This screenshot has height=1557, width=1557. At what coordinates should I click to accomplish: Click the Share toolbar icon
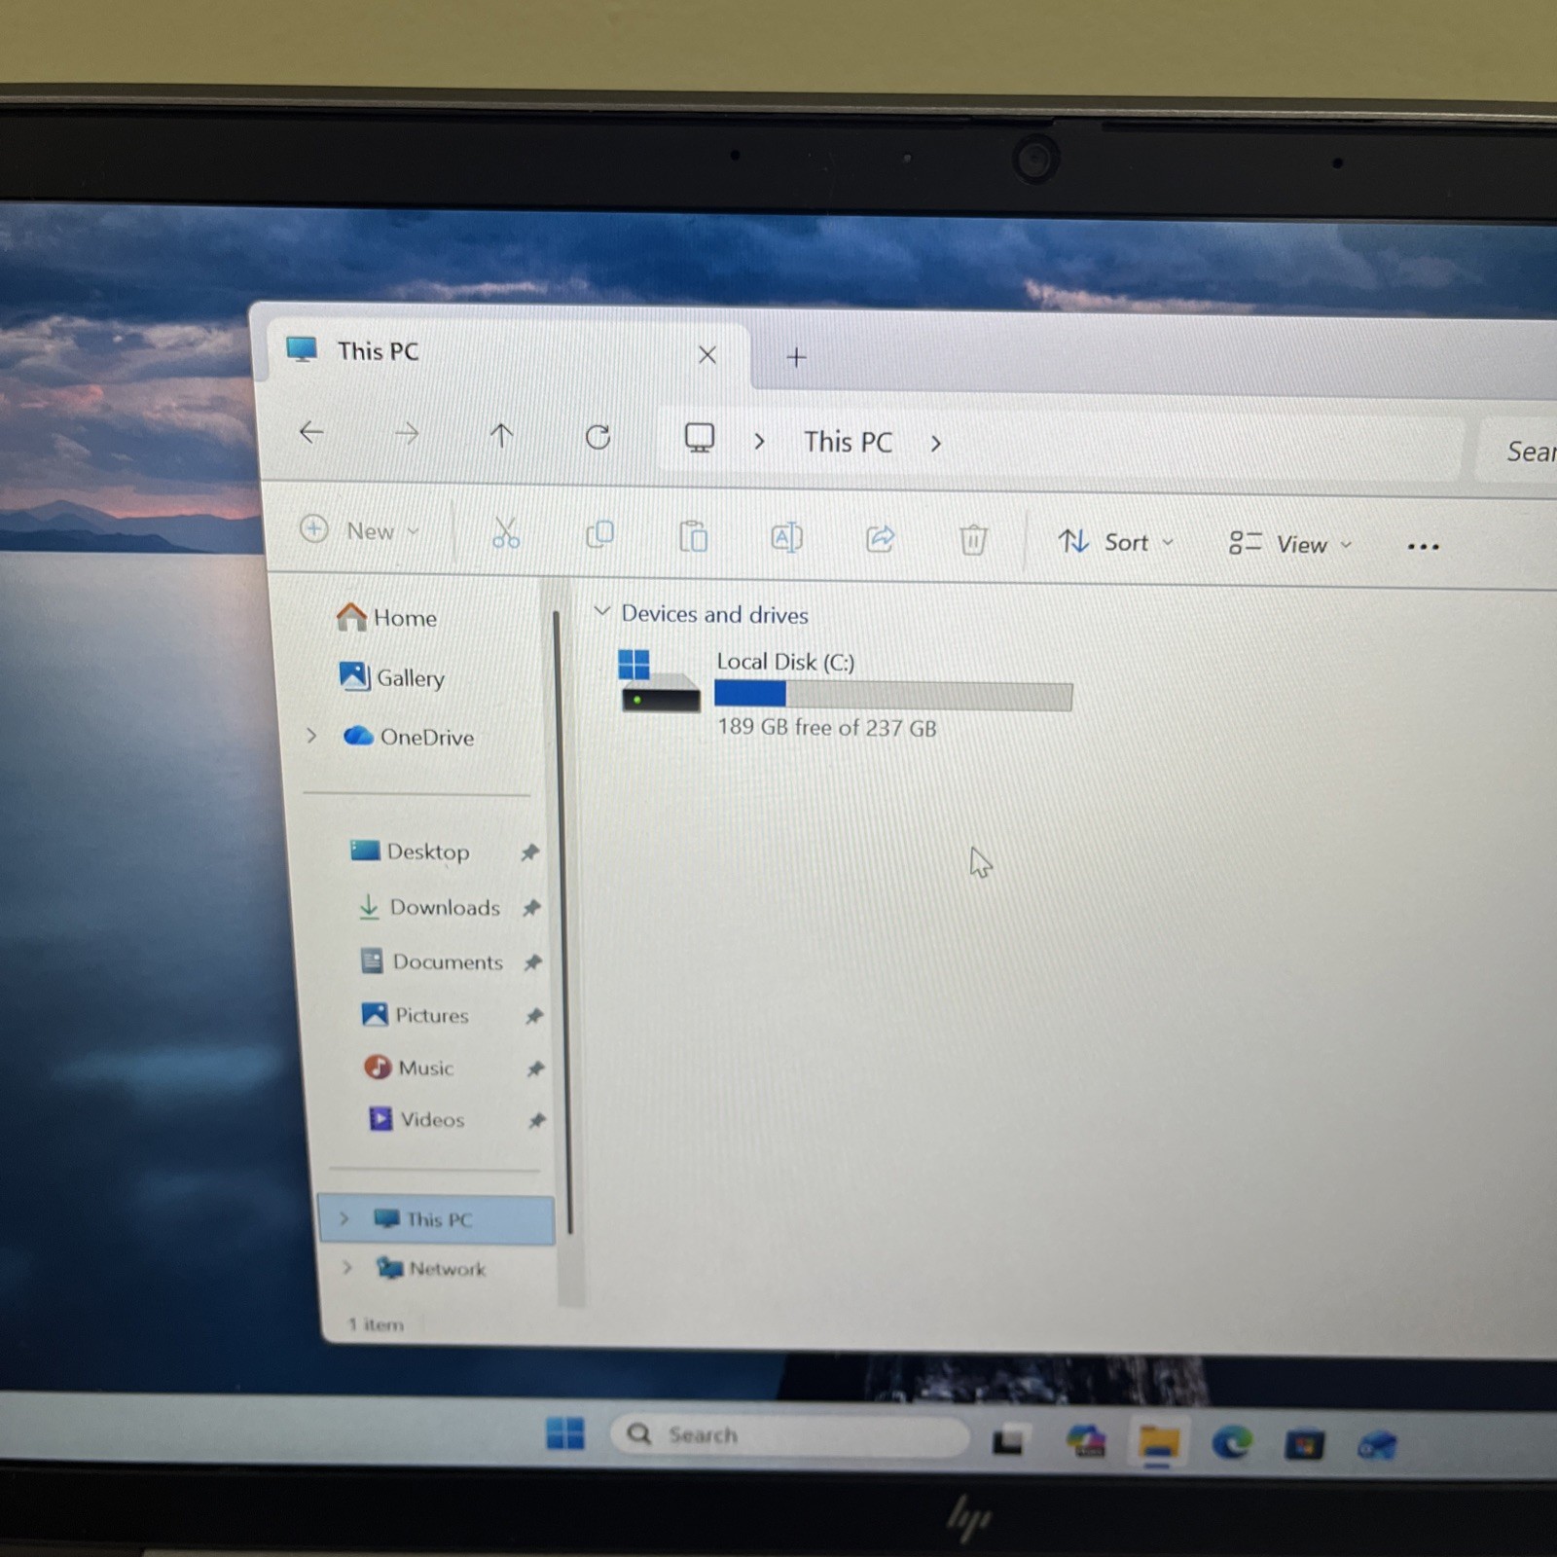(x=880, y=538)
